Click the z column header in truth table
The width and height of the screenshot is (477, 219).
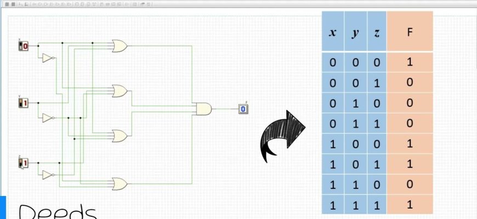click(x=376, y=32)
